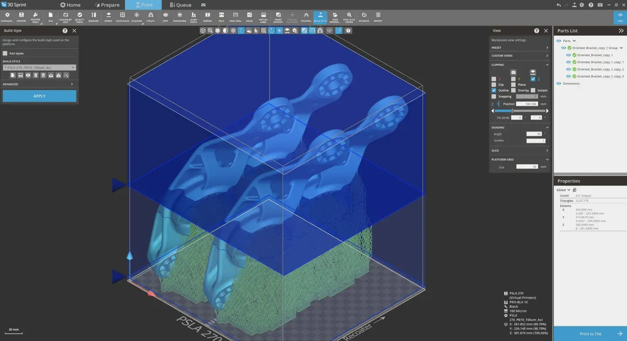
Task: Click the Tool Shell icon
Action: point(236,15)
